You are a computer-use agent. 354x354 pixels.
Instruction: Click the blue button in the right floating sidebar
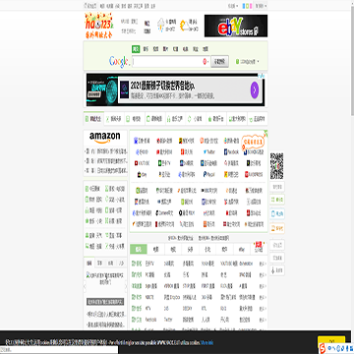(x=277, y=213)
